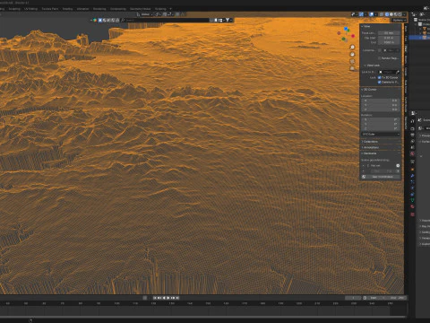
Task: Toggle auto keying record button
Action: pos(145,298)
